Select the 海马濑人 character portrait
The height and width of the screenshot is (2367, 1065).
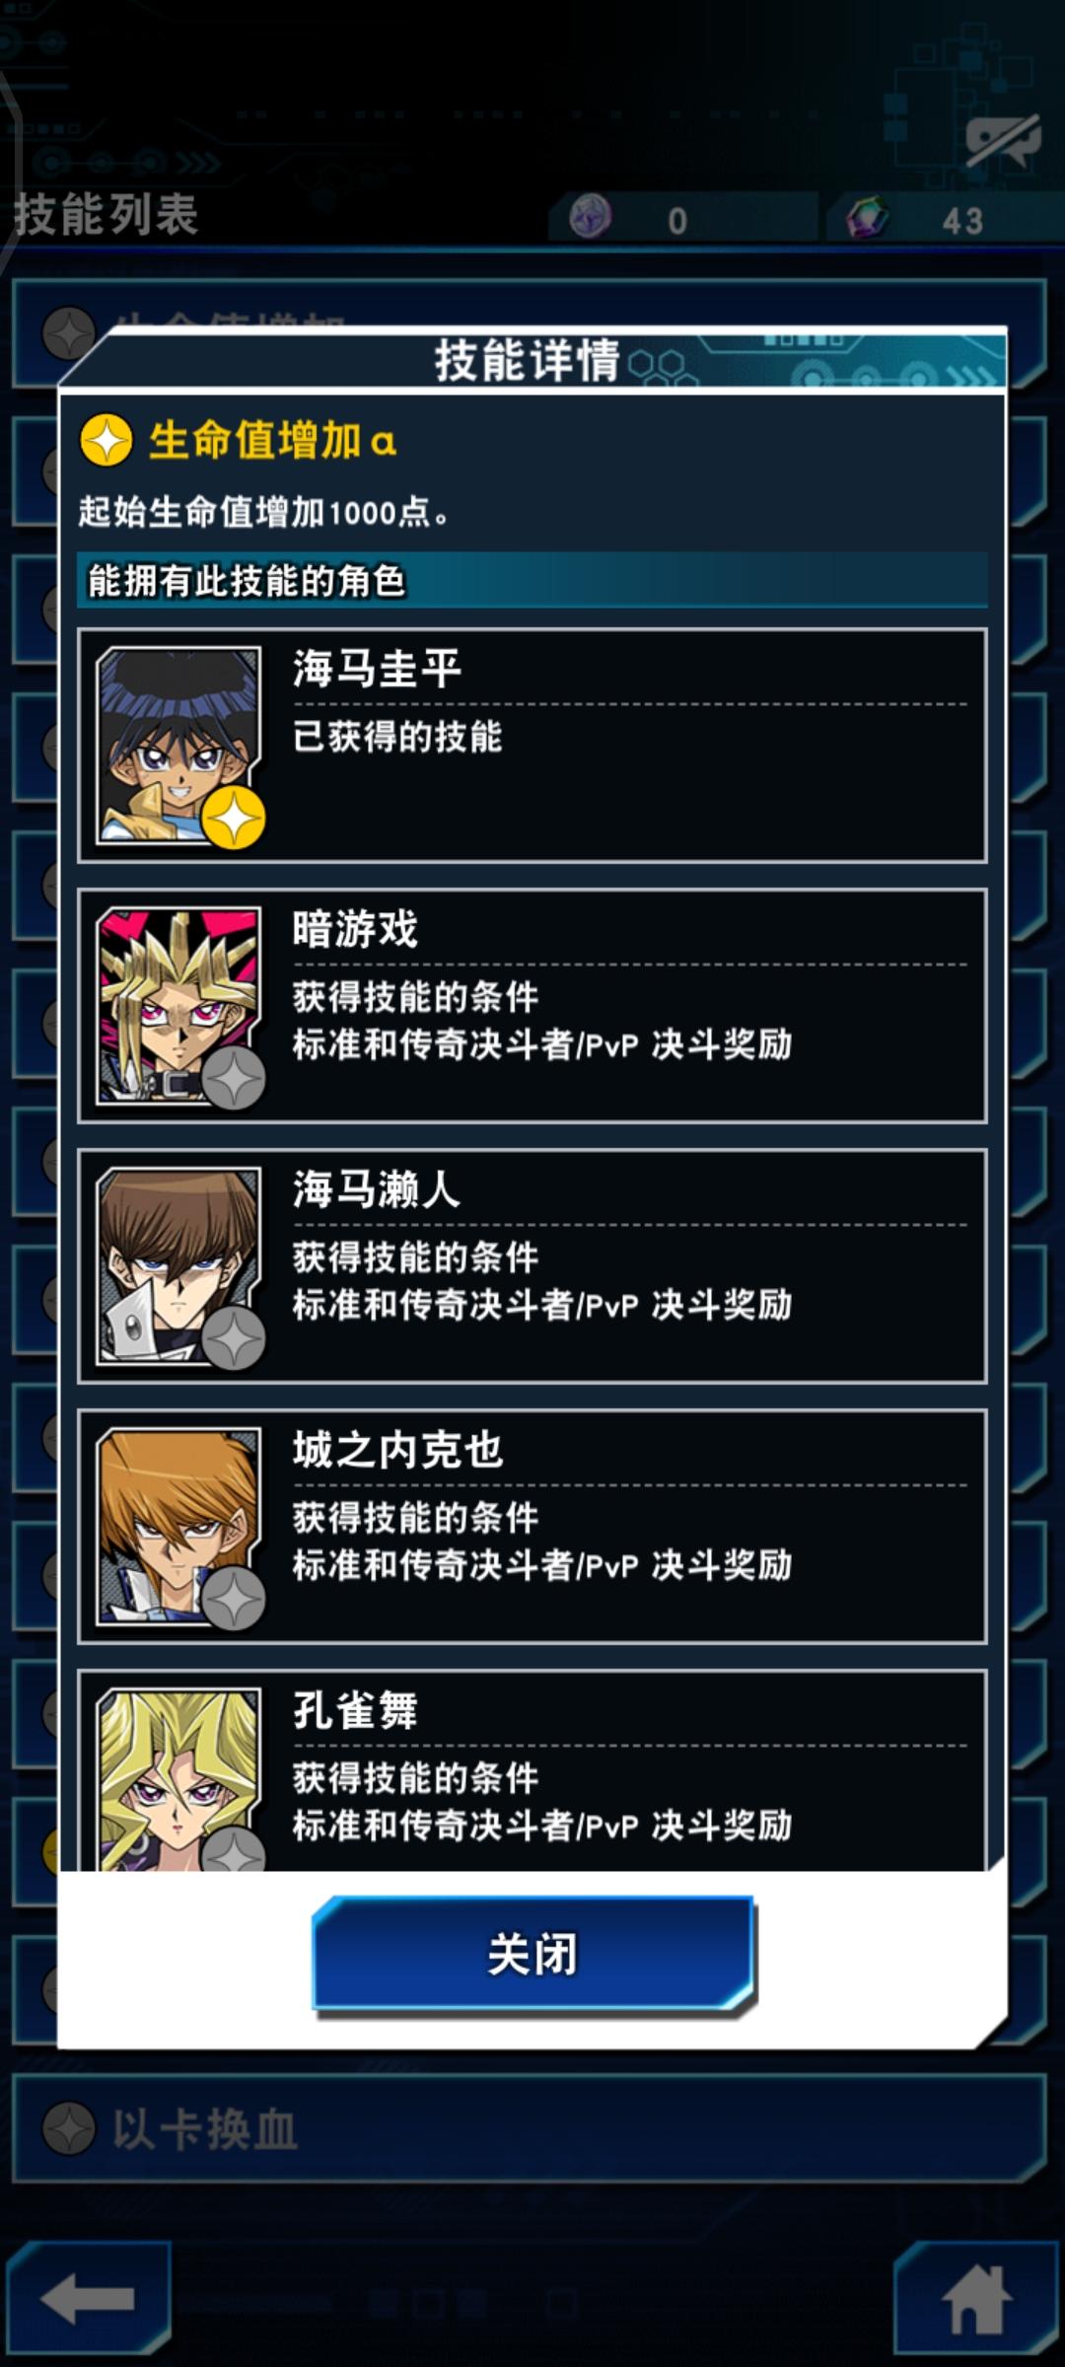[x=178, y=1266]
